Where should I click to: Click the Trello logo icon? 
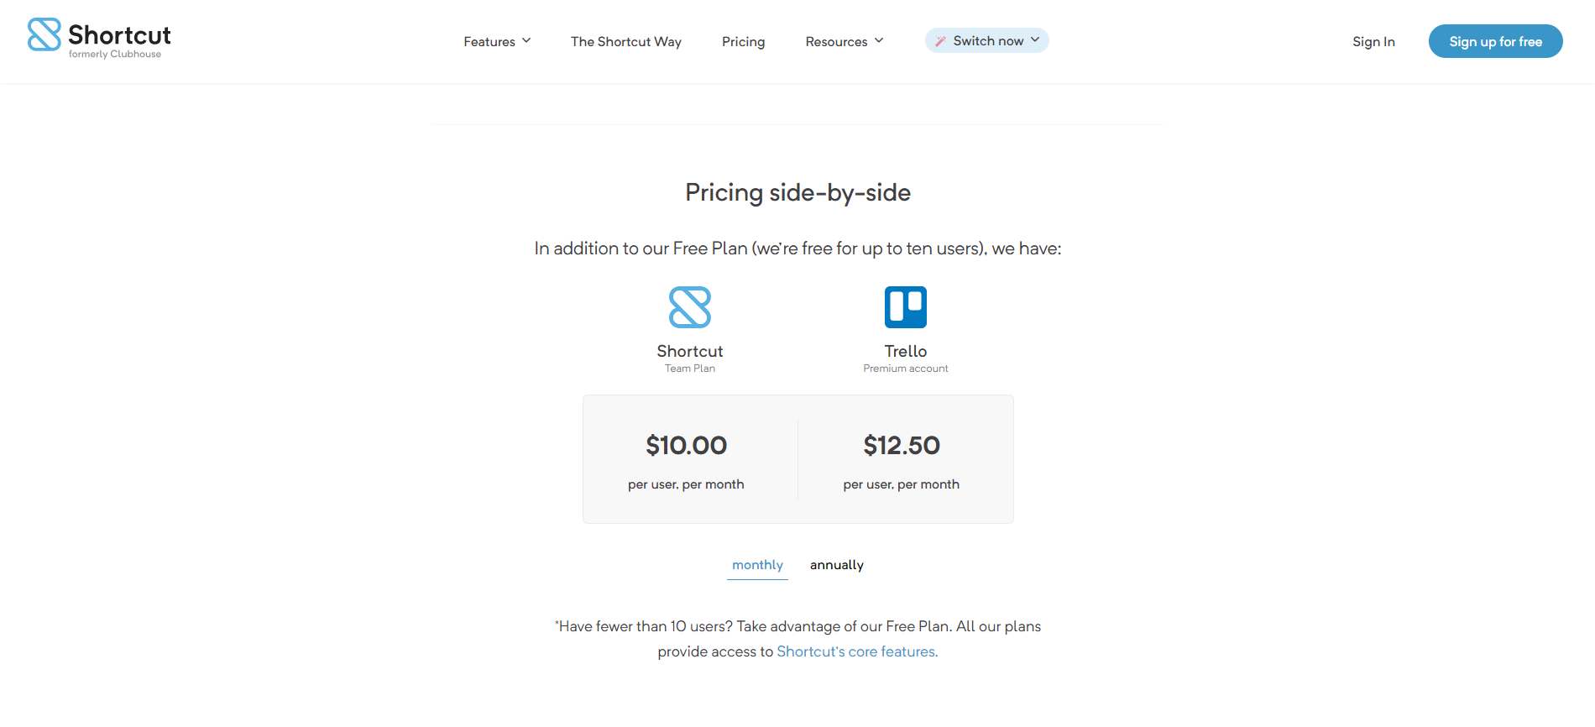[905, 307]
